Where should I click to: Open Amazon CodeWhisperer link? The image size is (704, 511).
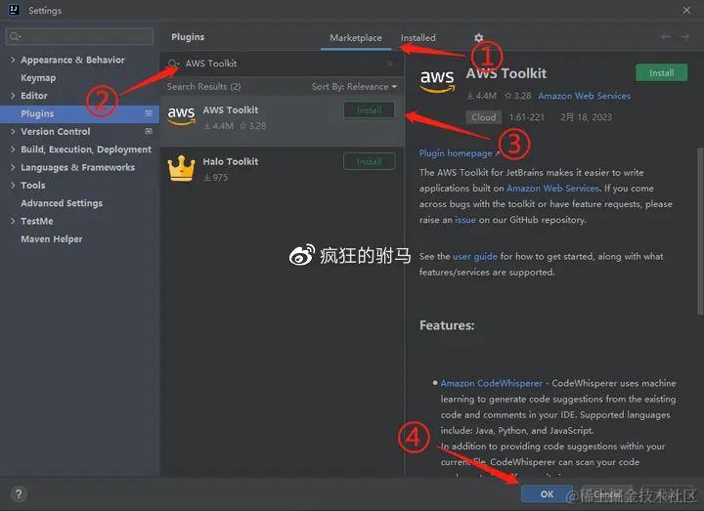point(492,384)
